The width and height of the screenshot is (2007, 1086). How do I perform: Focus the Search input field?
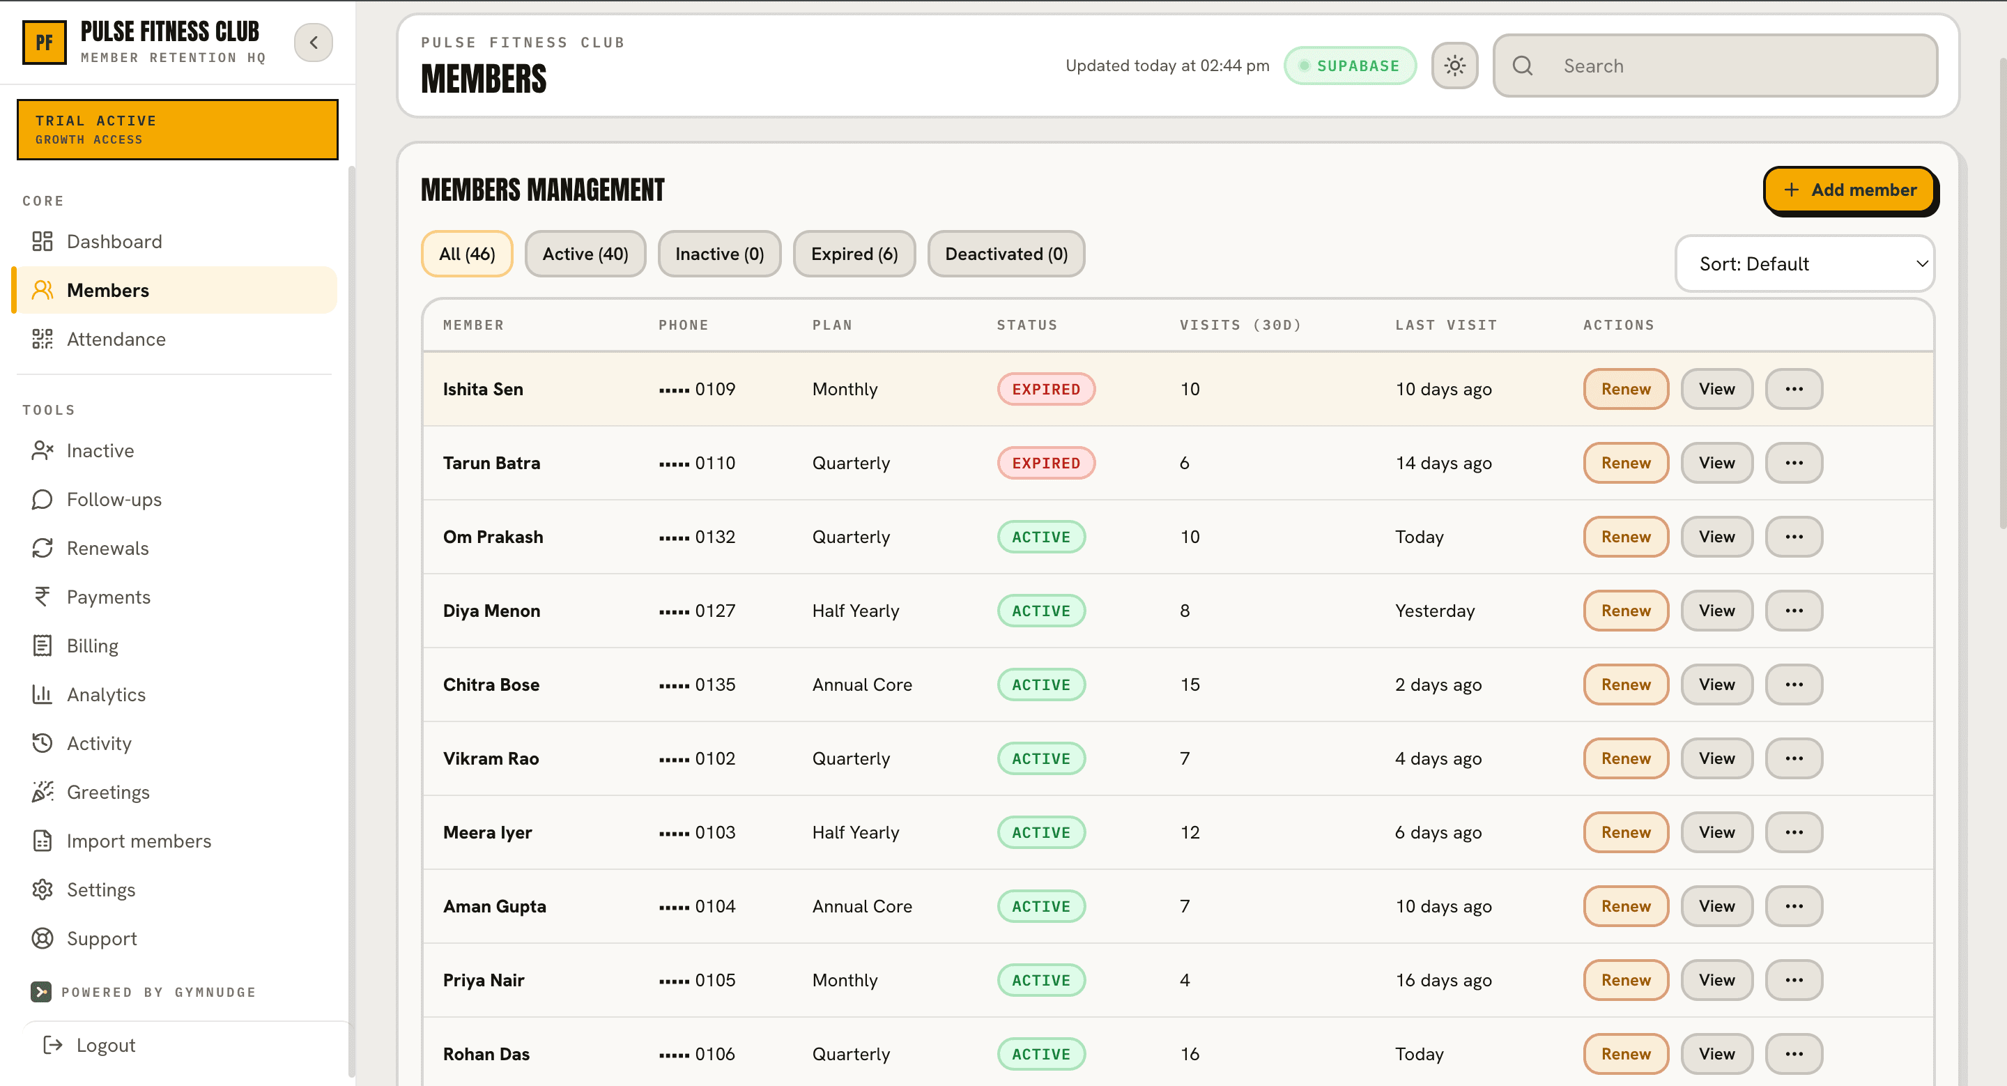(x=1715, y=66)
